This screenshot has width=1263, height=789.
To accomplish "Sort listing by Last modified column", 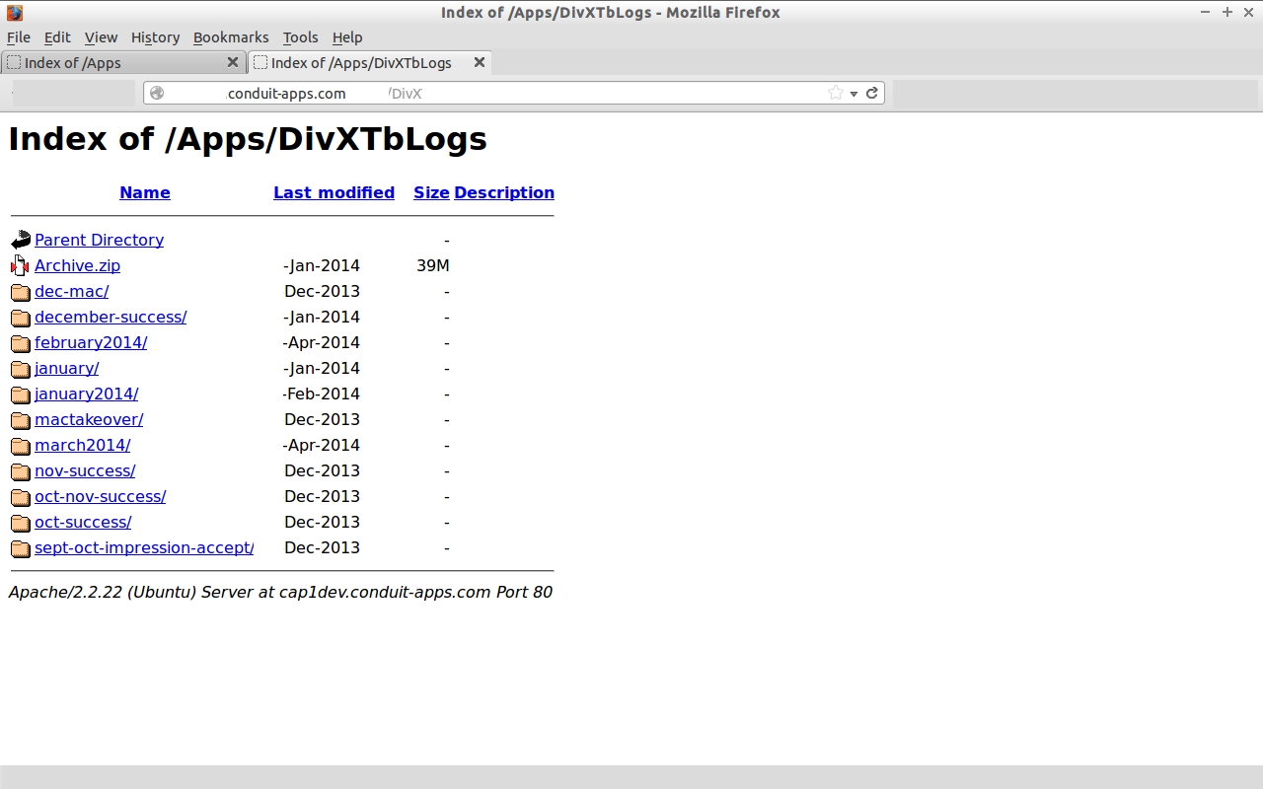I will (334, 192).
